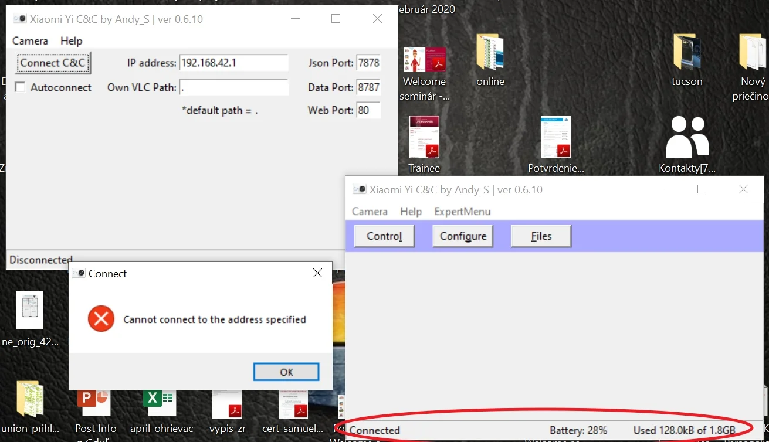Click the Connect C&C button
This screenshot has height=442, width=769.
point(53,63)
